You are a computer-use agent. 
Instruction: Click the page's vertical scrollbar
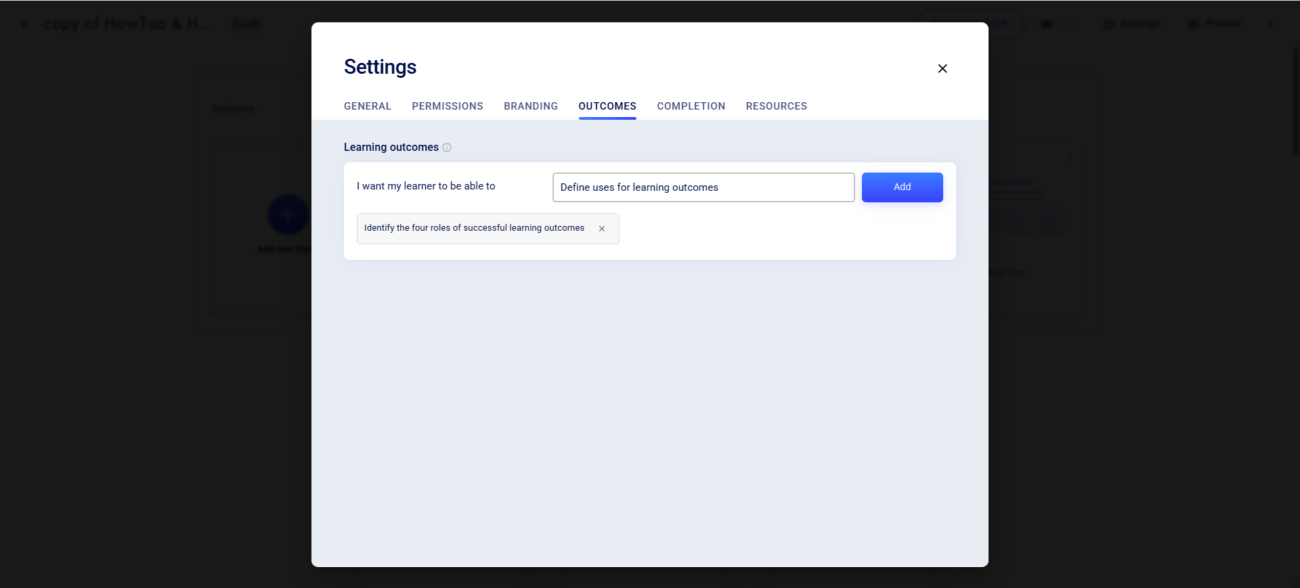click(1295, 101)
